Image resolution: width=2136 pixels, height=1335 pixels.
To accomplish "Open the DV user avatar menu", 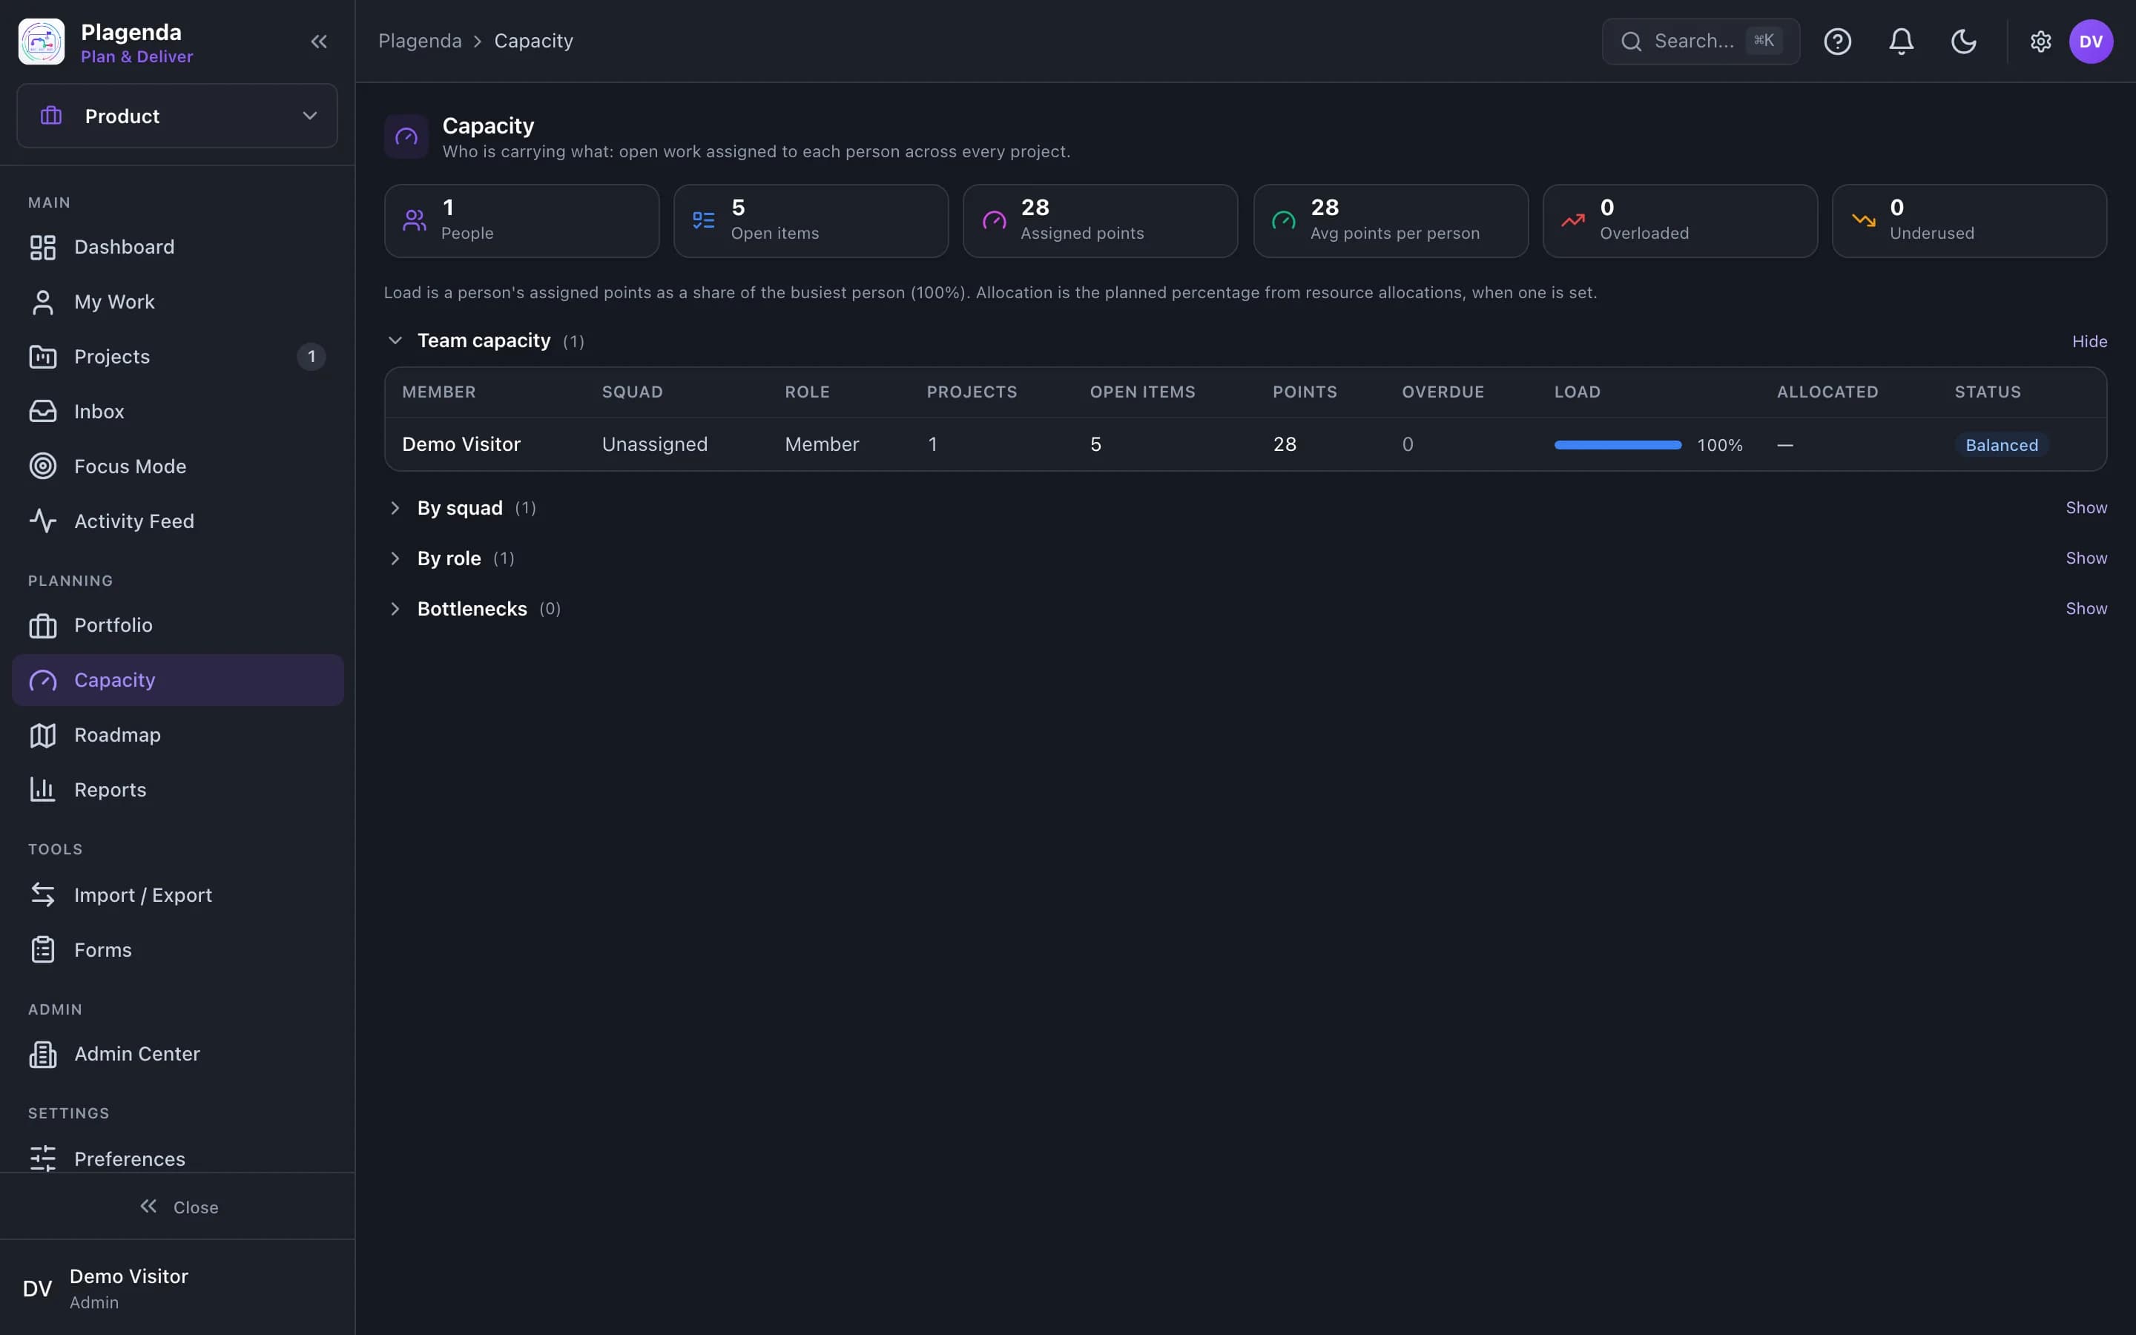I will click(x=2091, y=42).
